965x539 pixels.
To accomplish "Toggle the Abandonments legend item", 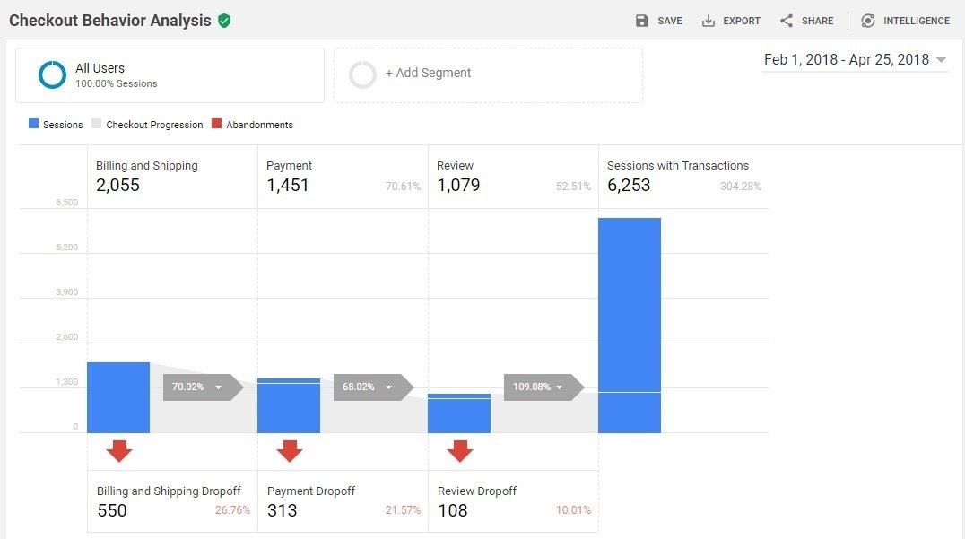I will 253,125.
